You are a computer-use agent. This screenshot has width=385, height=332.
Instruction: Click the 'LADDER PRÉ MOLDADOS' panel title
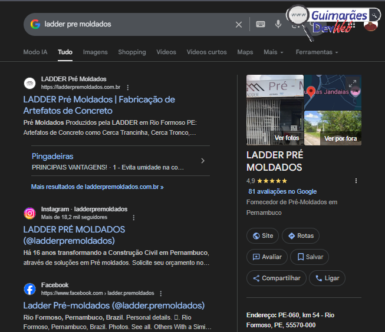point(275,161)
